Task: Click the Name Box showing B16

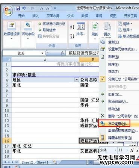Action: [21, 53]
